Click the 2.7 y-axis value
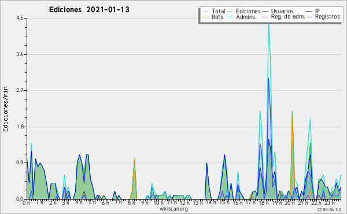The width and height of the screenshot is (347, 214). point(20,90)
